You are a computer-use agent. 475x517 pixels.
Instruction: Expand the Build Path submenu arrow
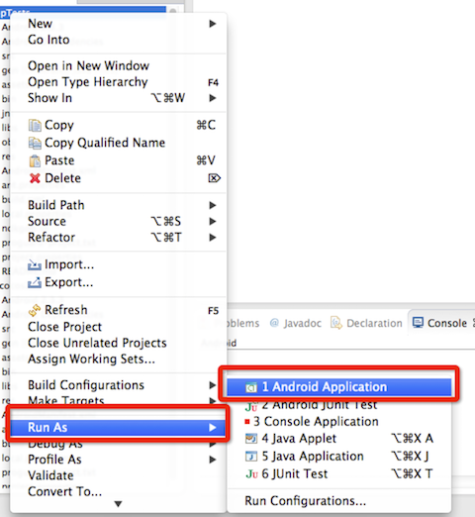pyautogui.click(x=213, y=205)
